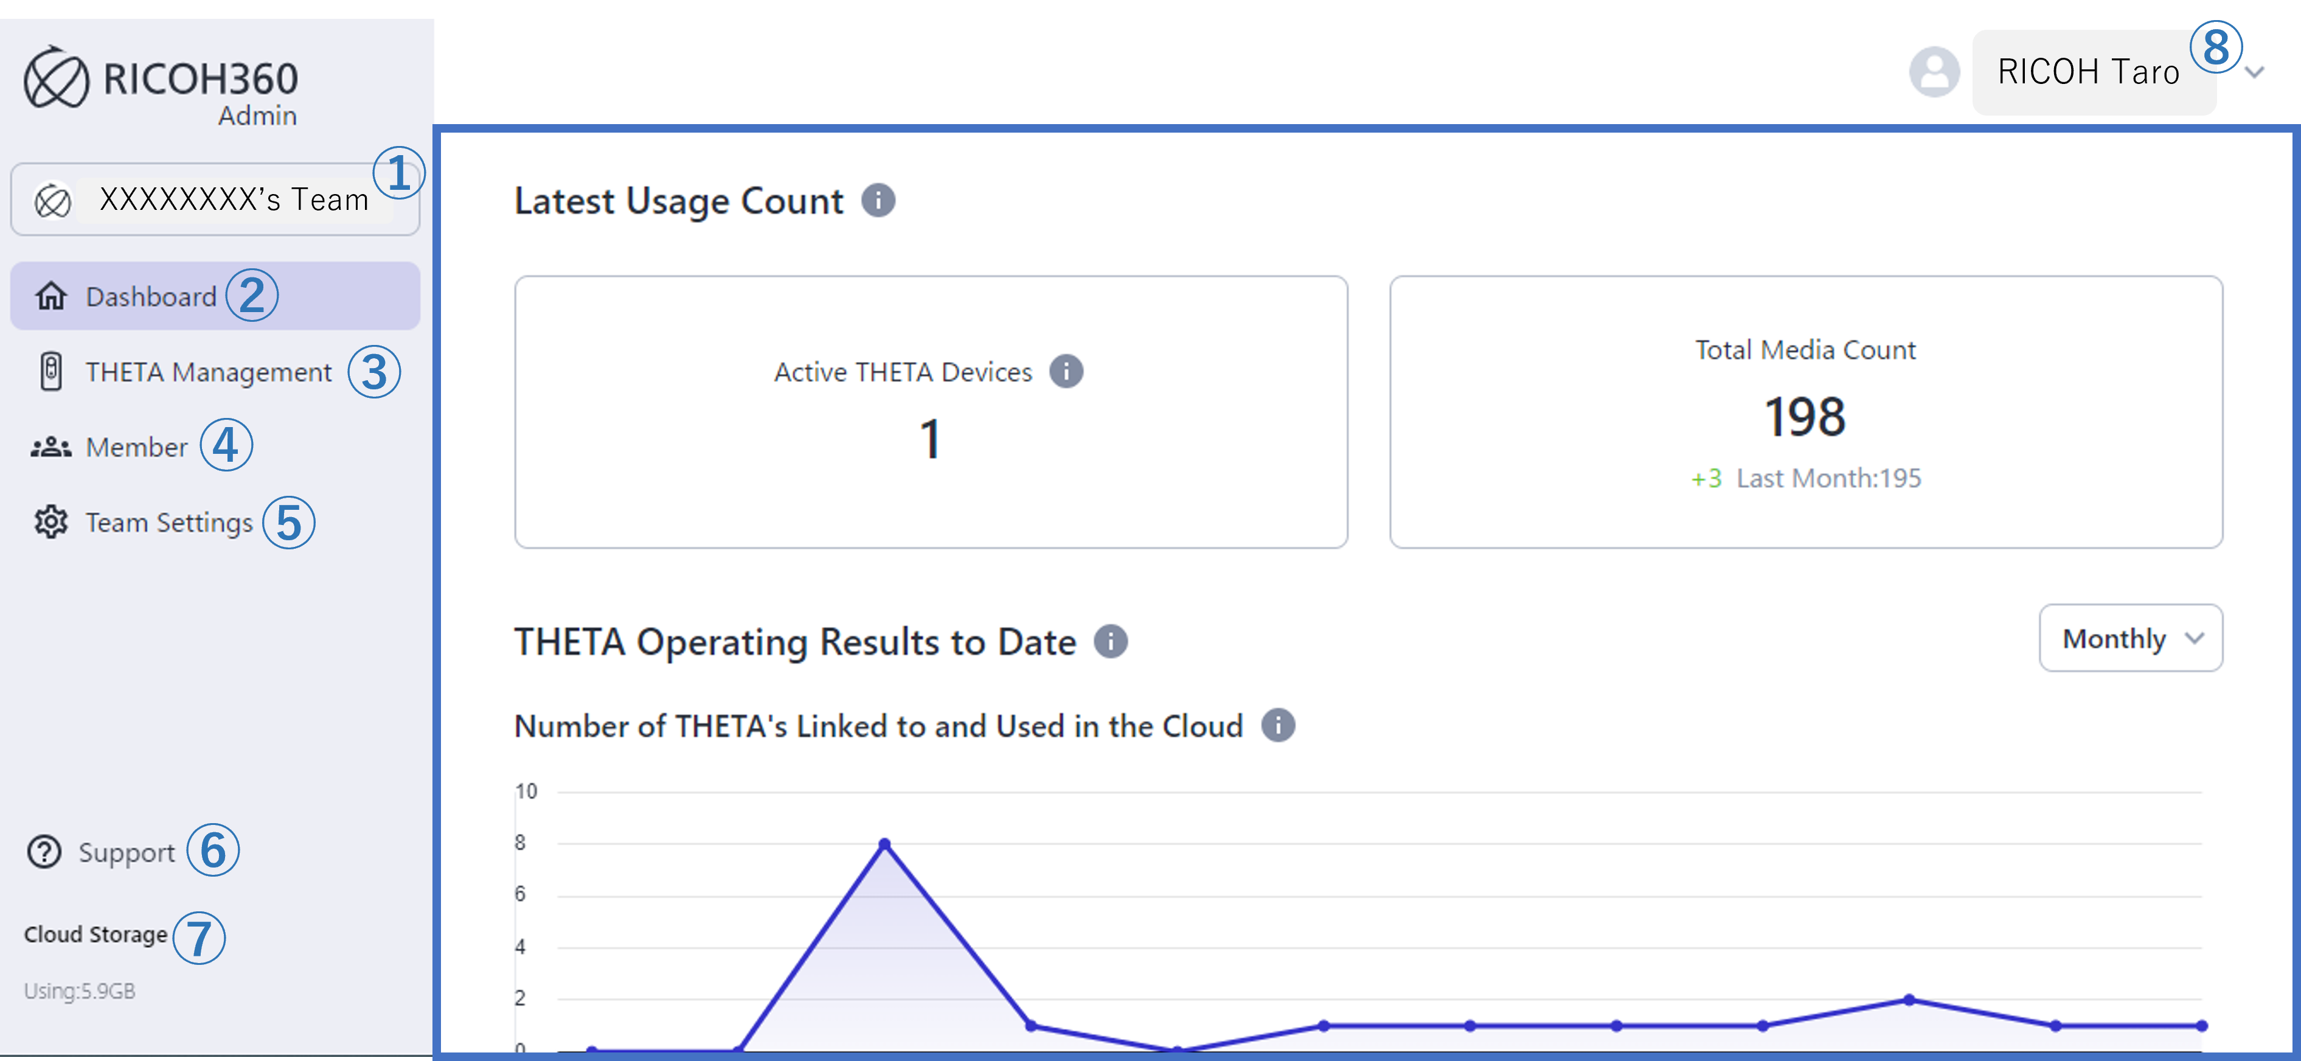Click the Last Month:195 text
Image resolution: width=2301 pixels, height=1061 pixels.
[1828, 478]
